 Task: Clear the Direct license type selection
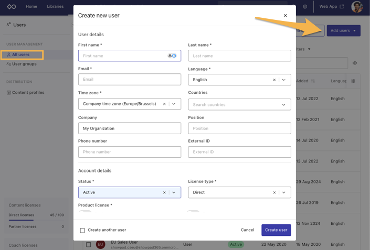[274, 192]
